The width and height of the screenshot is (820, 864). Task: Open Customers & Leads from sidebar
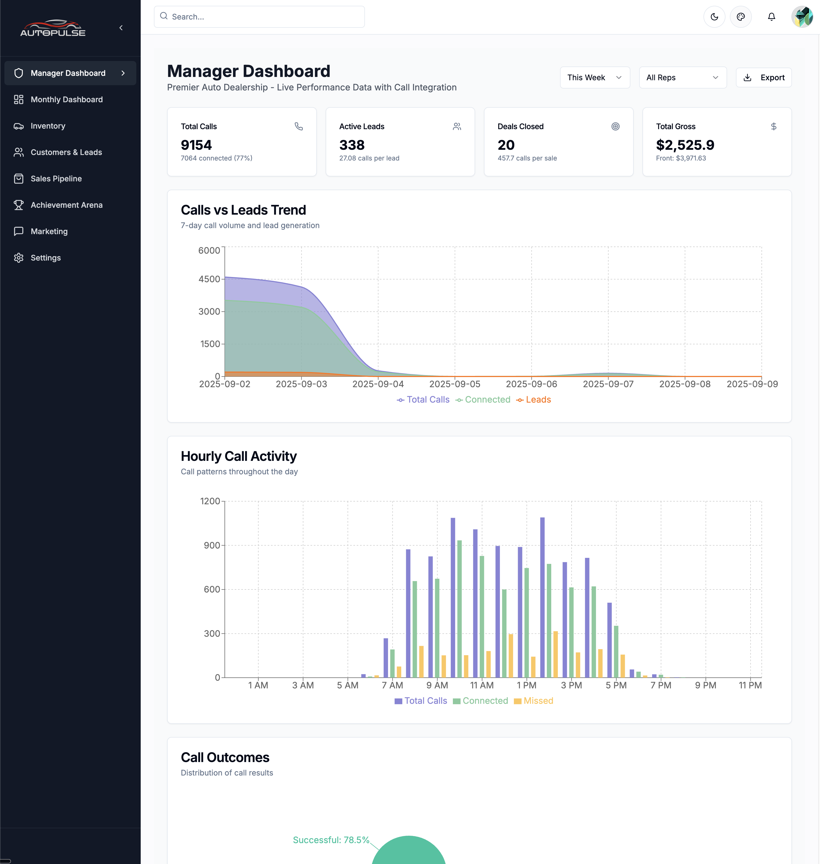(66, 152)
